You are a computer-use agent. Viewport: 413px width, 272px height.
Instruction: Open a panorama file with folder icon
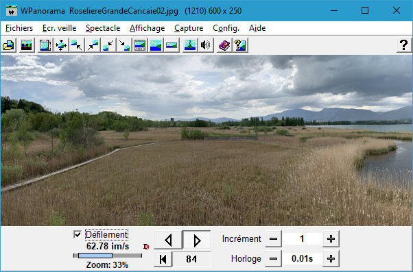(x=9, y=45)
